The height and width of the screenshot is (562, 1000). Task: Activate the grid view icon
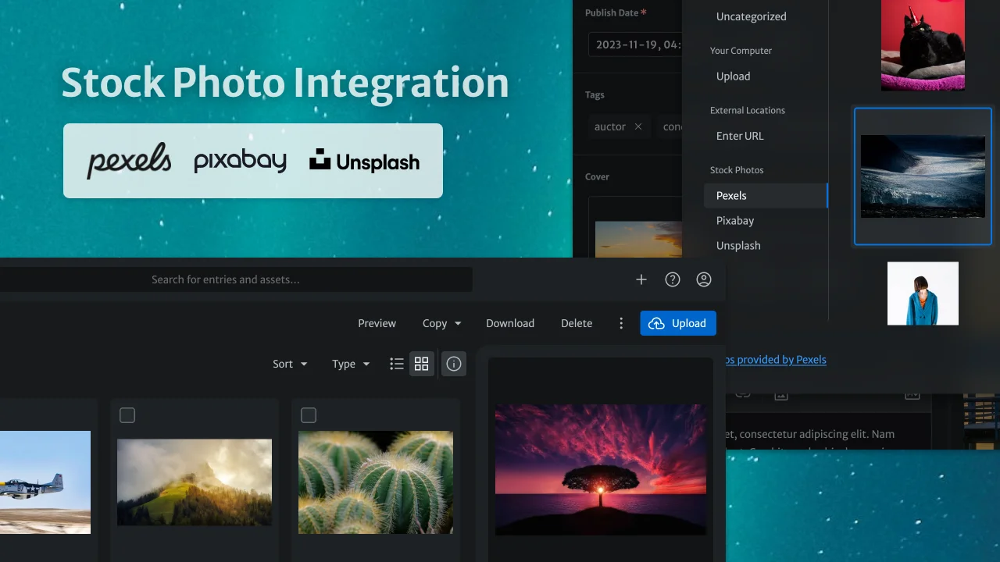pos(422,364)
